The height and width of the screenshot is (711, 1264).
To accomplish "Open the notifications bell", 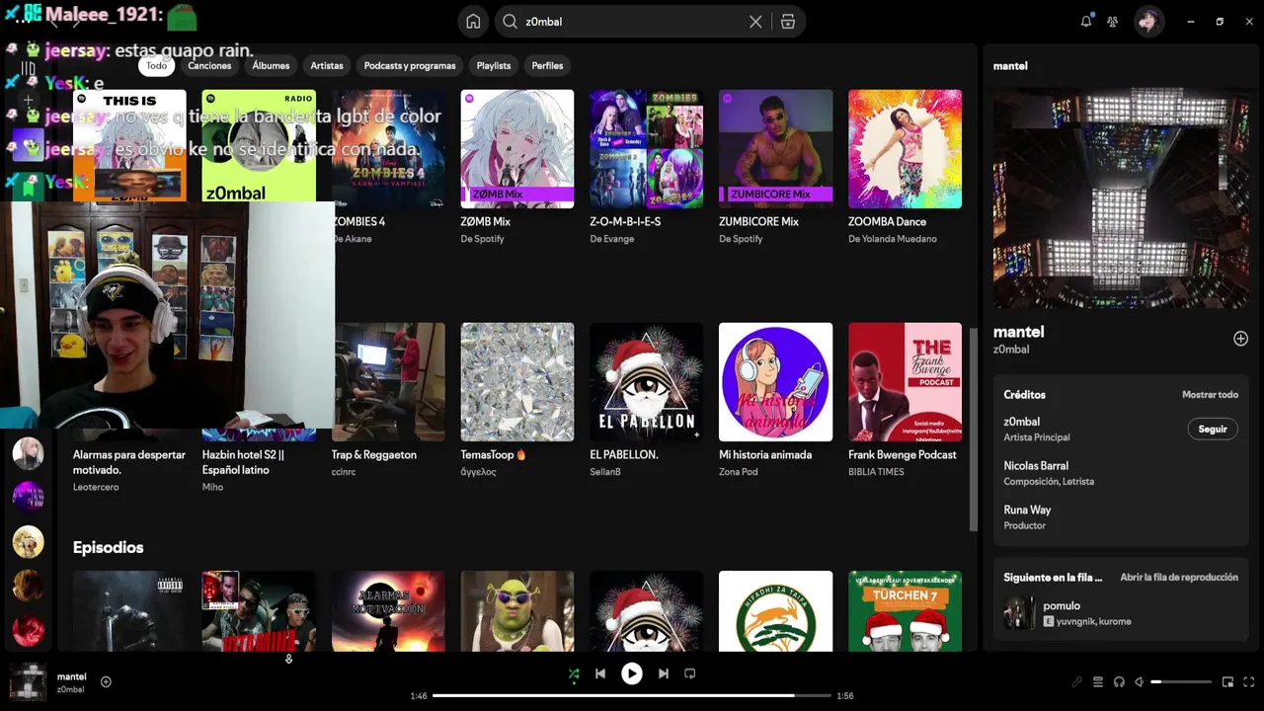I will pos(1086,21).
